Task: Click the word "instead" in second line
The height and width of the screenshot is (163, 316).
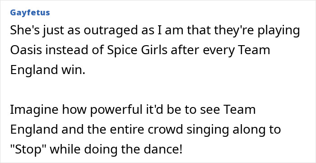Action: 67,50
